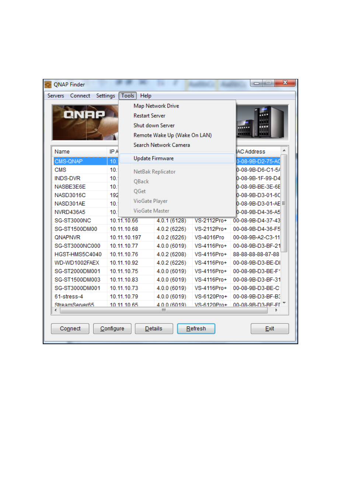Click the Configure button

tap(112, 329)
